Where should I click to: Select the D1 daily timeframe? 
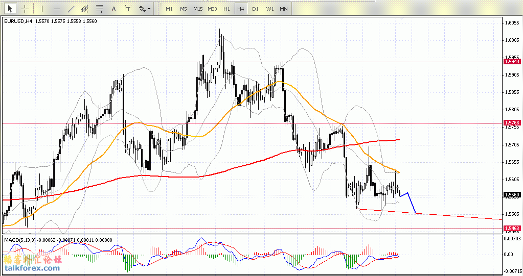click(255, 9)
